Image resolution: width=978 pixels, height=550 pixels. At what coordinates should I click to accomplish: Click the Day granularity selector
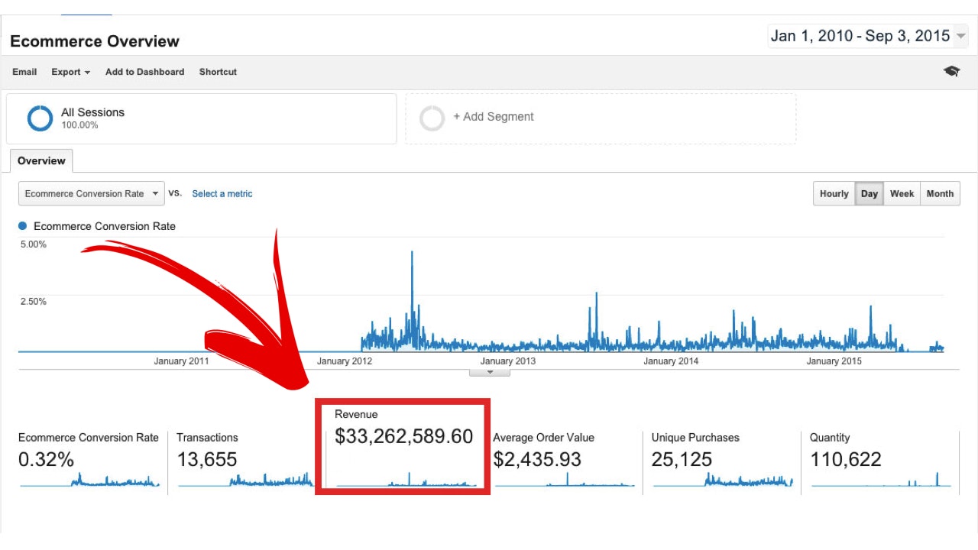click(869, 193)
